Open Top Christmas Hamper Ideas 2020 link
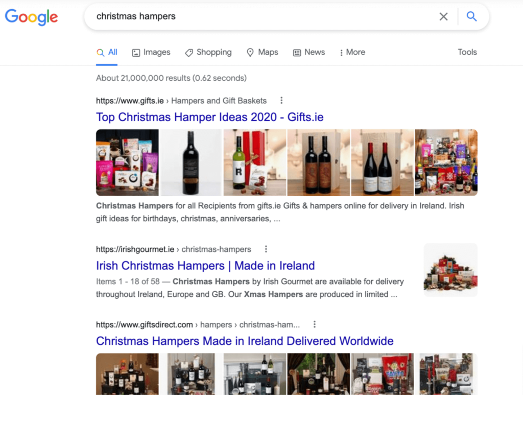Screen dimensions: 523x423 [x=210, y=117]
